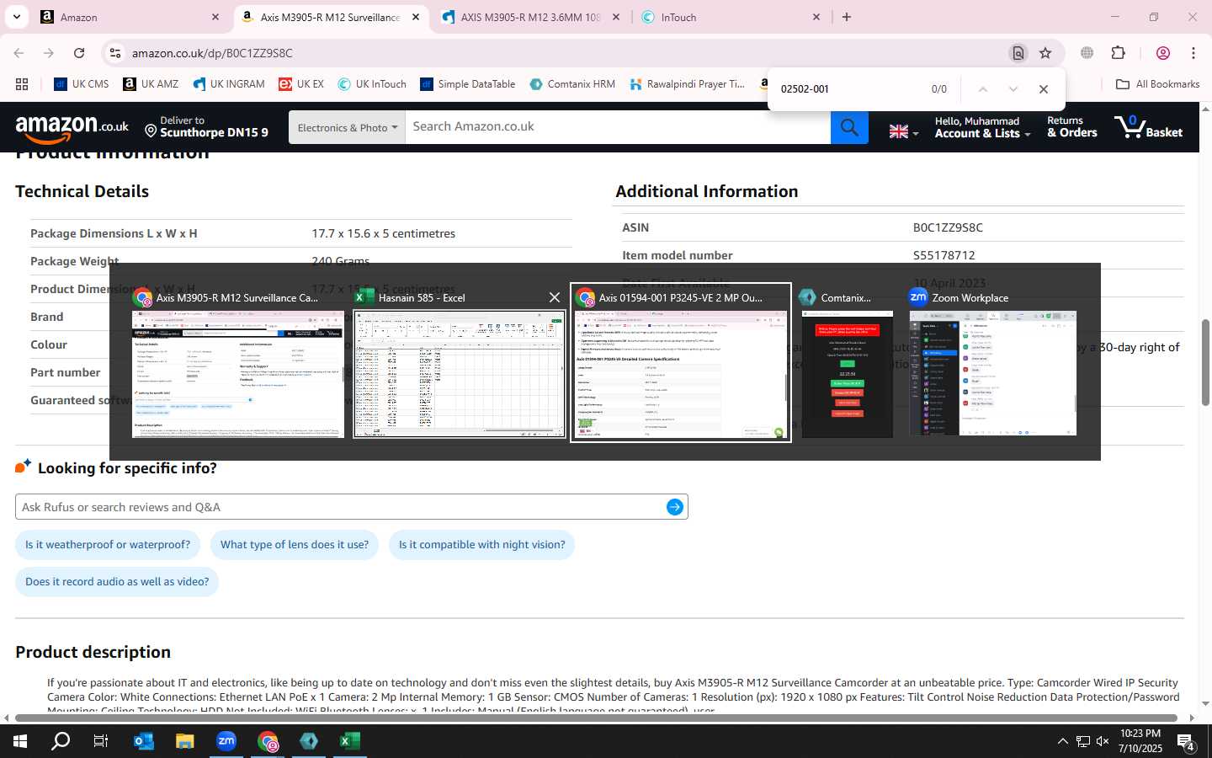Screen dimensions: 1212x758
Task: Open Windows taskbar search
Action: tap(61, 741)
